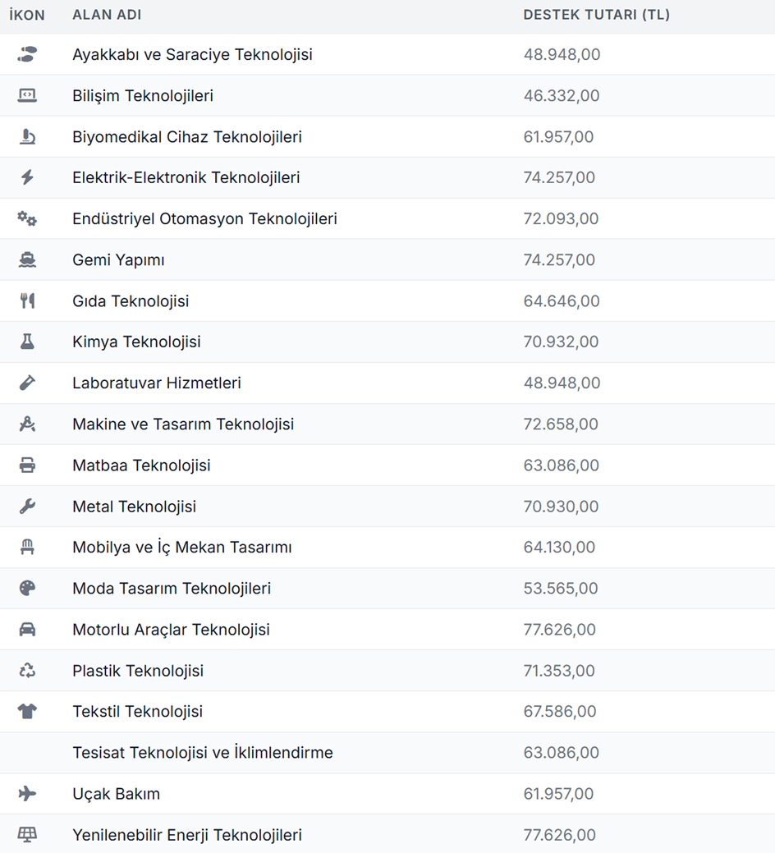The width and height of the screenshot is (775, 853).
Task: Select the Plastik Teknolojisi row name
Action: pyautogui.click(x=138, y=671)
